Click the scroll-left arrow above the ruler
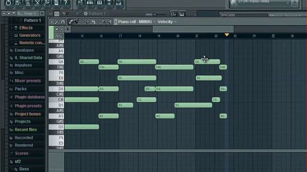 pos(68,29)
